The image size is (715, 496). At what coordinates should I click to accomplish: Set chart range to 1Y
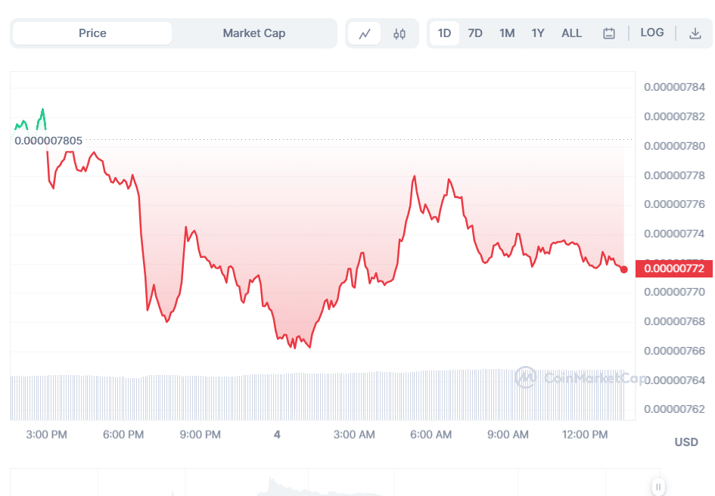pyautogui.click(x=538, y=33)
